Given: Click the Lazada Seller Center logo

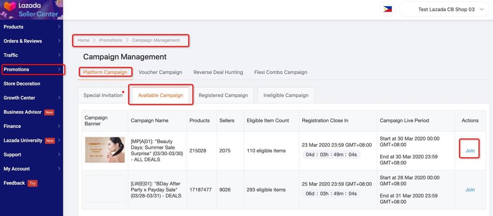Looking at the screenshot, I should (x=31, y=10).
